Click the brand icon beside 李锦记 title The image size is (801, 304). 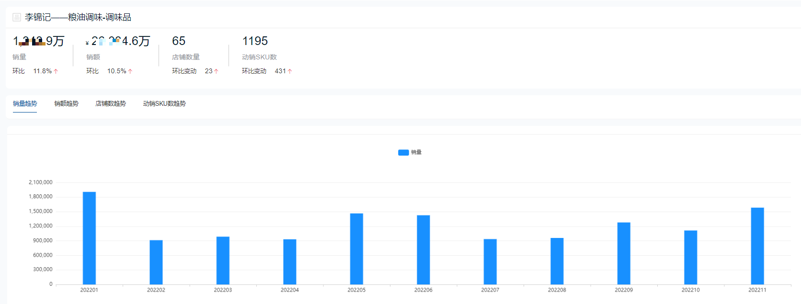coord(17,17)
